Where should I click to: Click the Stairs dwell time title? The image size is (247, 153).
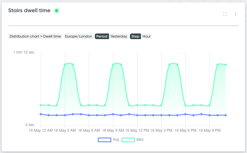point(29,10)
